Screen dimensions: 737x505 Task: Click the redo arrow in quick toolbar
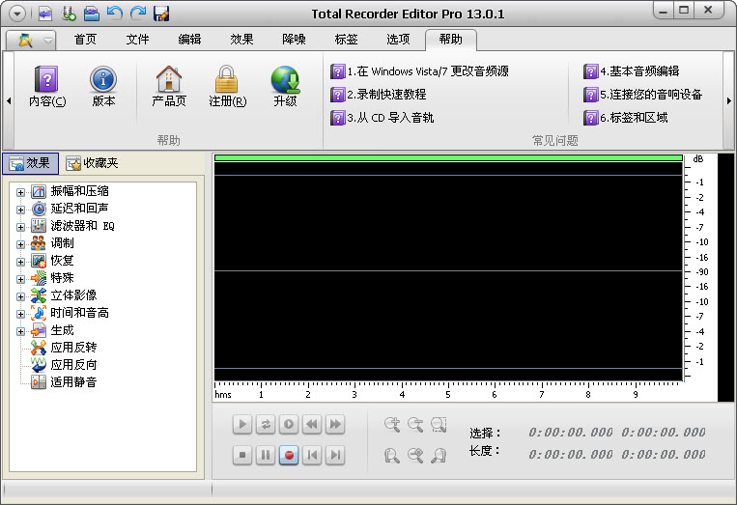point(138,14)
